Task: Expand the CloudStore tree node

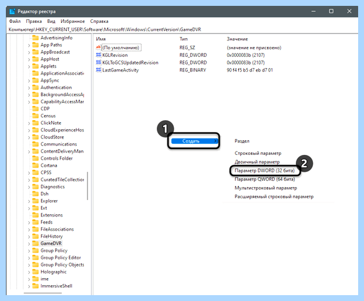Action: point(29,137)
